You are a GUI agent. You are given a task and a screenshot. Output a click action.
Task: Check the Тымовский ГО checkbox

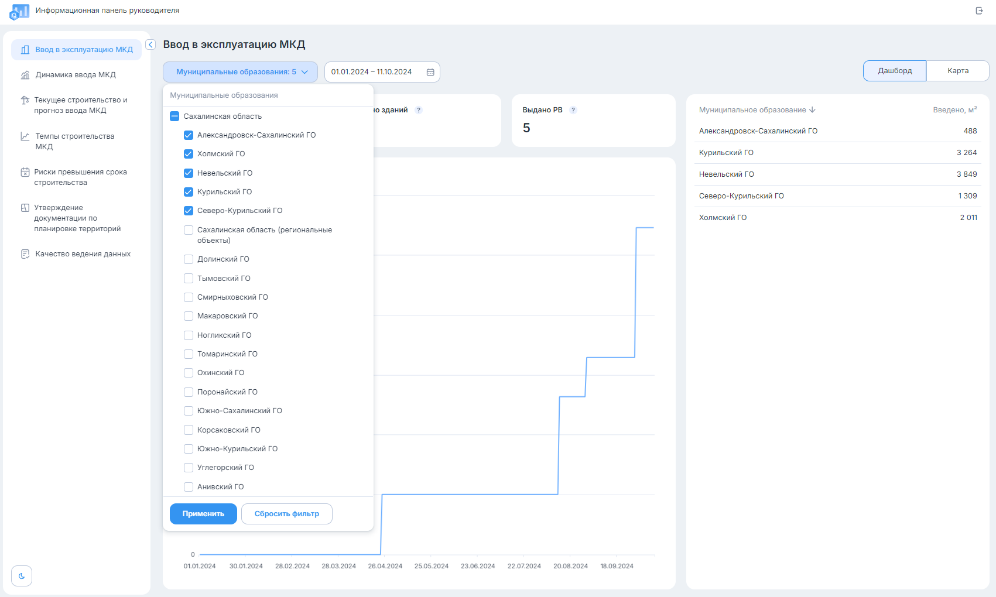point(189,279)
